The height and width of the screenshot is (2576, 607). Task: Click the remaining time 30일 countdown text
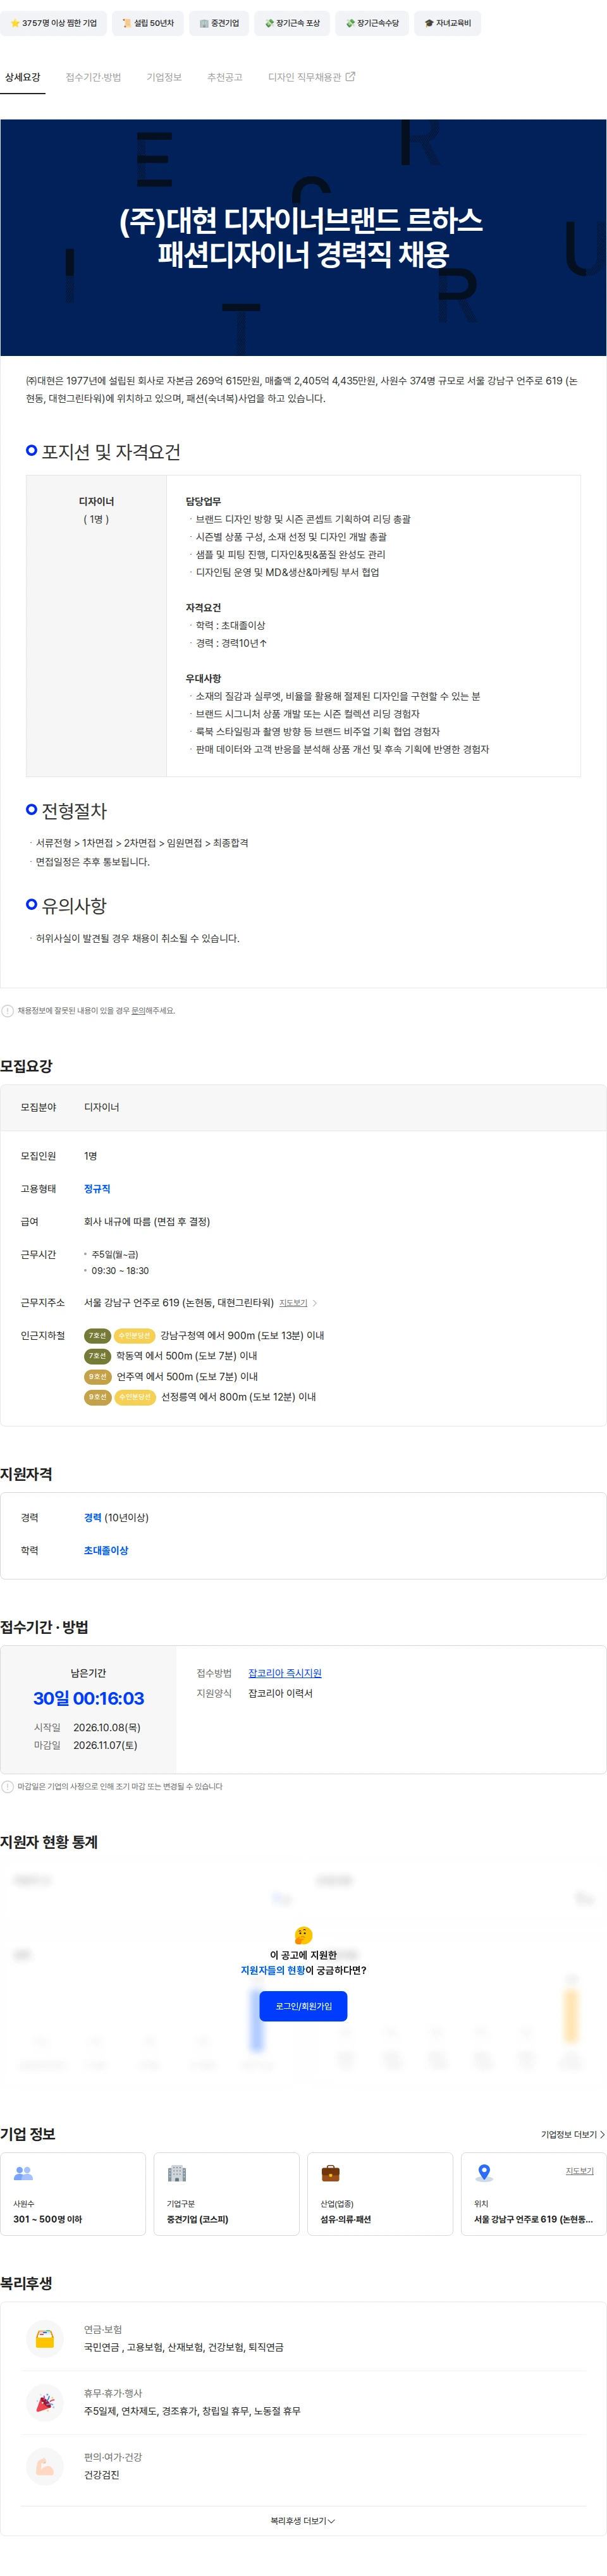click(89, 1699)
